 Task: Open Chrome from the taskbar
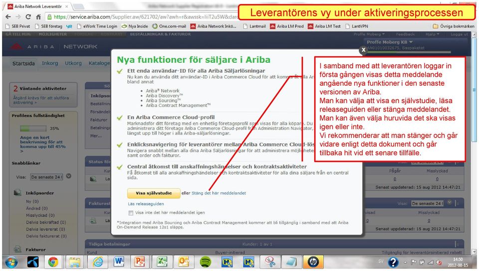tap(53, 262)
